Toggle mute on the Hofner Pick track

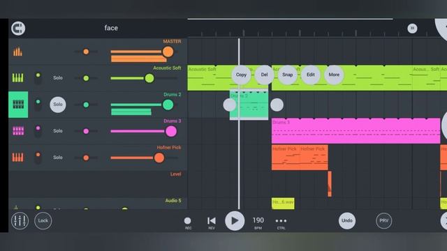[x=38, y=158]
